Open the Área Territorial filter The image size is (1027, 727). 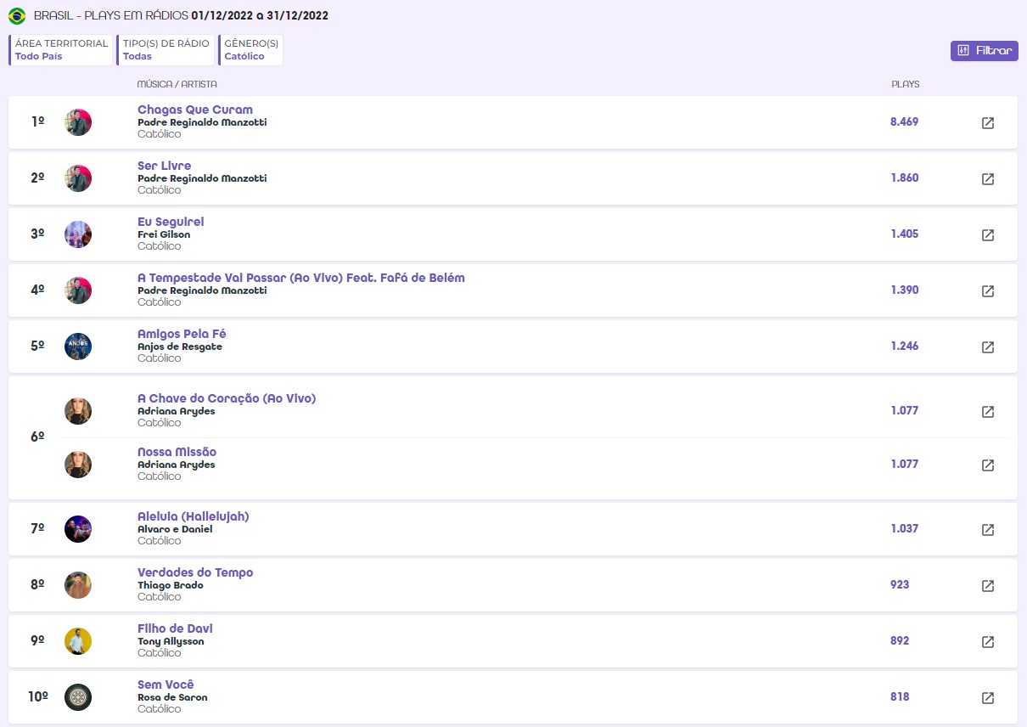pos(61,50)
